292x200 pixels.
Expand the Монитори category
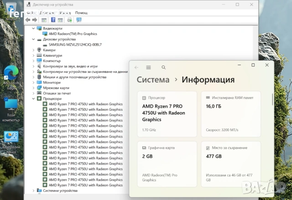pyautogui.click(x=33, y=82)
